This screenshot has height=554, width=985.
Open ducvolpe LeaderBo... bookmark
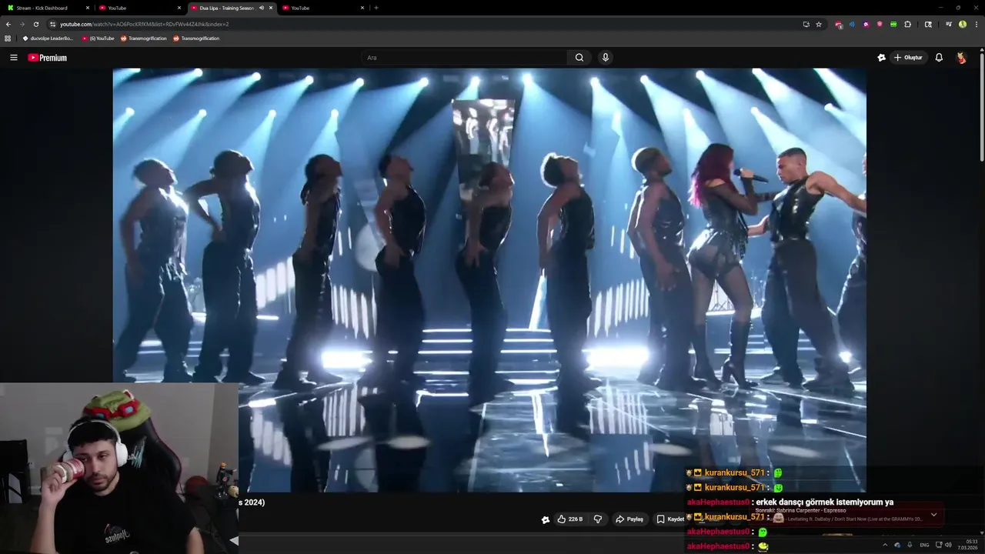48,38
